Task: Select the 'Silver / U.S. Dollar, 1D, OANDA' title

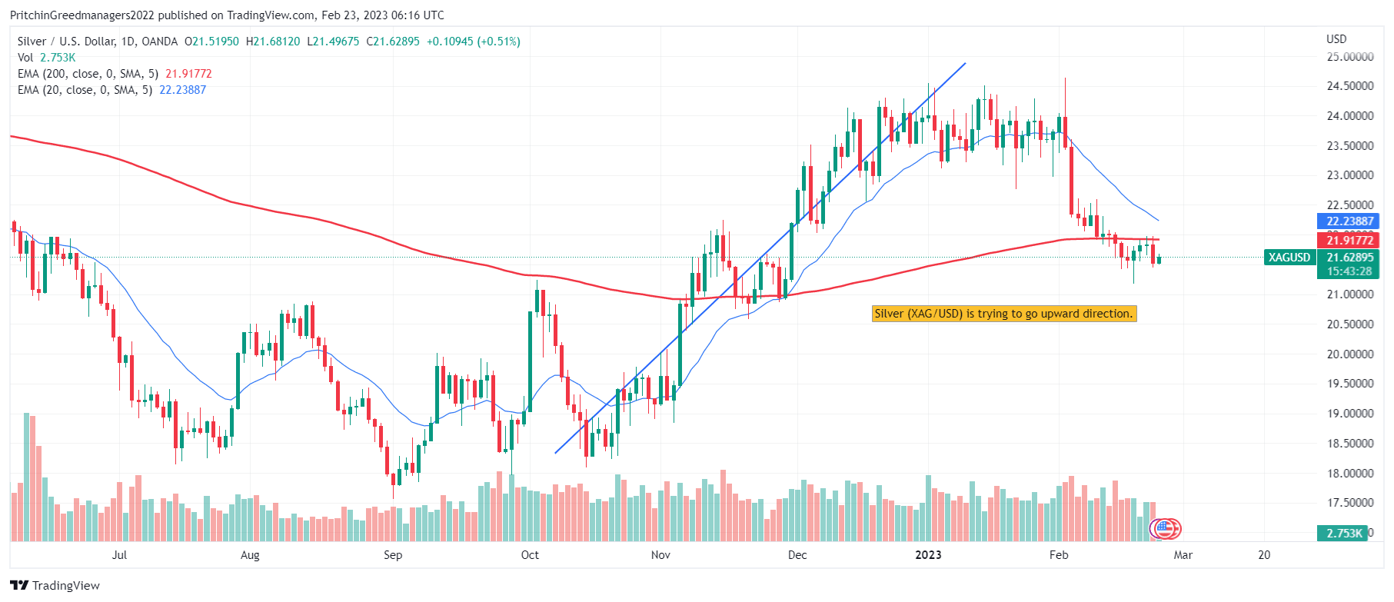Action: (x=98, y=42)
